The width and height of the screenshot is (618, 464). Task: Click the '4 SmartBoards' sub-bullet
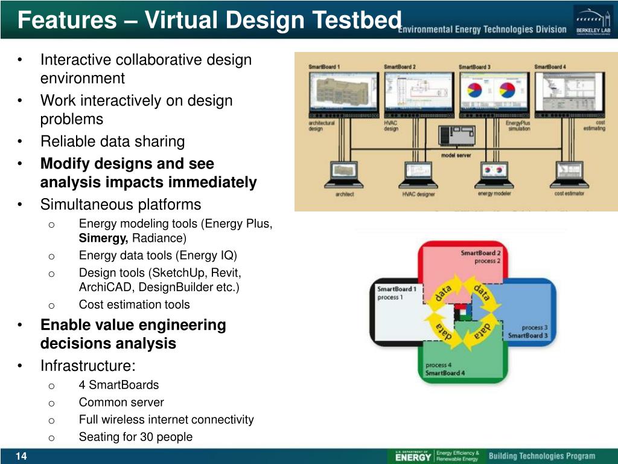point(119,385)
